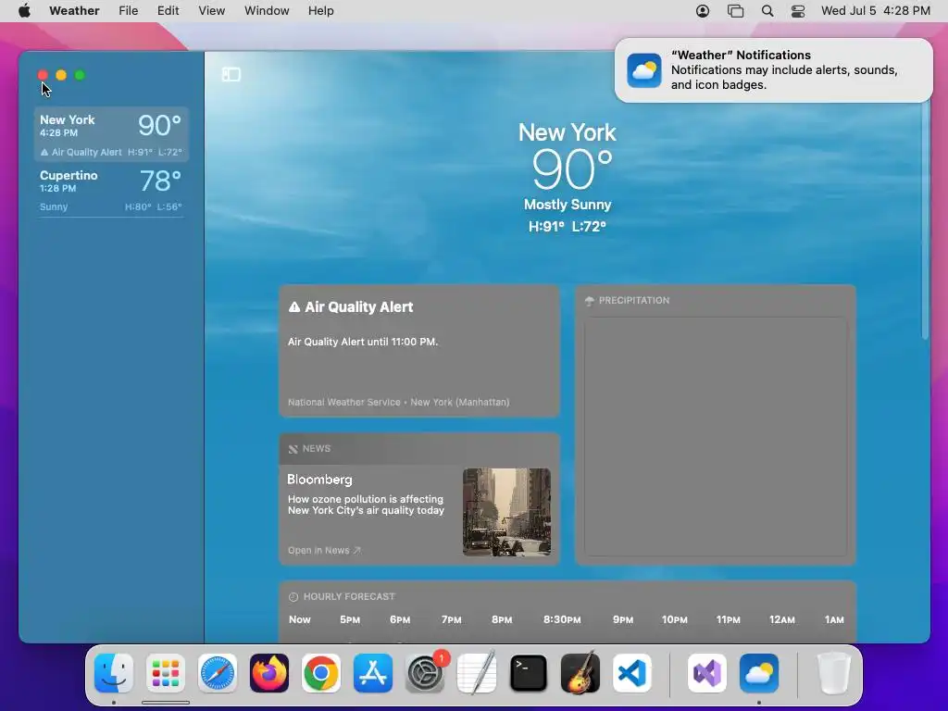Click the Weather icon in the Dock
Image resolution: width=948 pixels, height=711 pixels.
[759, 673]
